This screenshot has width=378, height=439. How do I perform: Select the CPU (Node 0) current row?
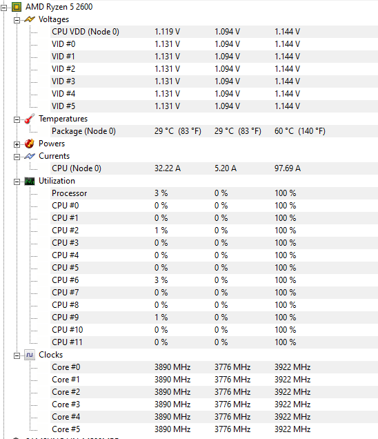point(214,168)
